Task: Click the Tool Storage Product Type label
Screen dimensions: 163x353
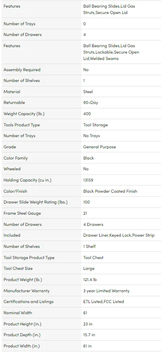Action: pyautogui.click(x=29, y=257)
